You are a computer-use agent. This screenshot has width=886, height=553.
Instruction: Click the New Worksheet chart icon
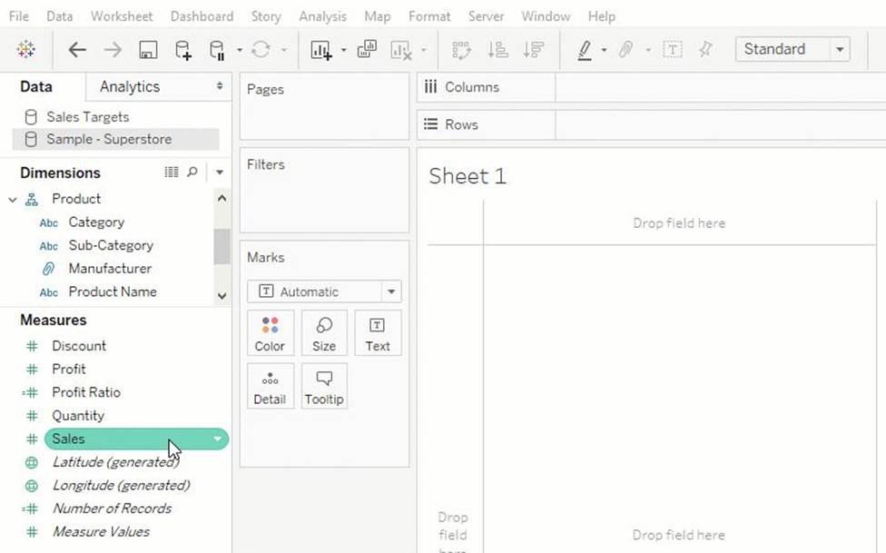point(321,50)
